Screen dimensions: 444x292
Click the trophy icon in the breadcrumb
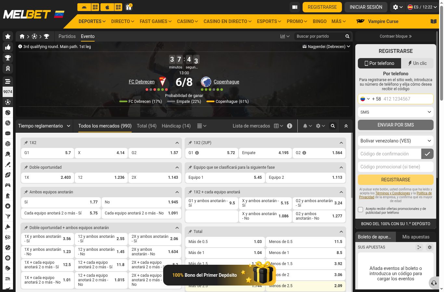click(46, 36)
